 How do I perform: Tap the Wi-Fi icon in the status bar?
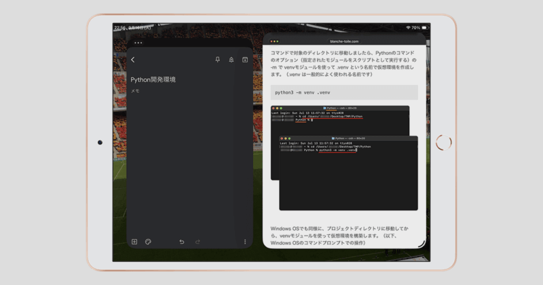click(x=408, y=28)
